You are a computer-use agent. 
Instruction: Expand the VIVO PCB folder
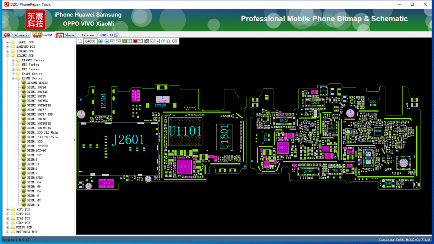coord(8,209)
